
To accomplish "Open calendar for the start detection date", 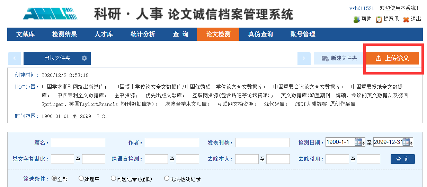I will pyautogui.click(x=359, y=142).
